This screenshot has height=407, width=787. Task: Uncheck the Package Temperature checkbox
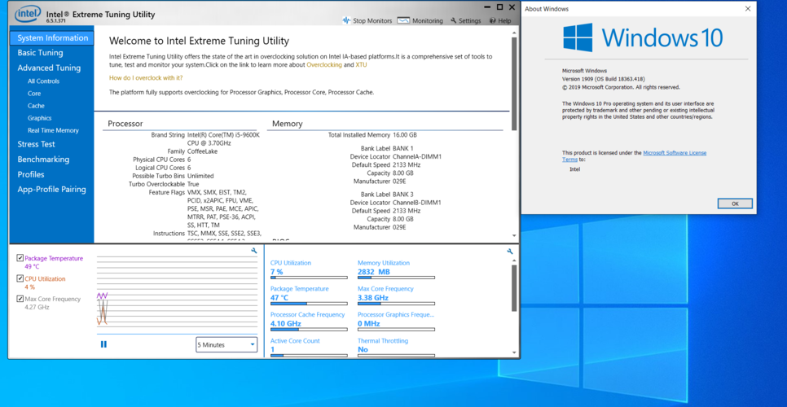pos(20,258)
